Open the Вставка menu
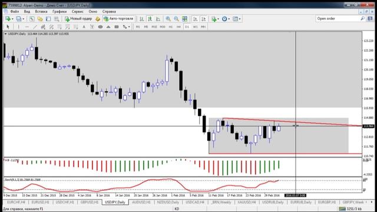This screenshot has width=377, height=212. tap(41, 12)
